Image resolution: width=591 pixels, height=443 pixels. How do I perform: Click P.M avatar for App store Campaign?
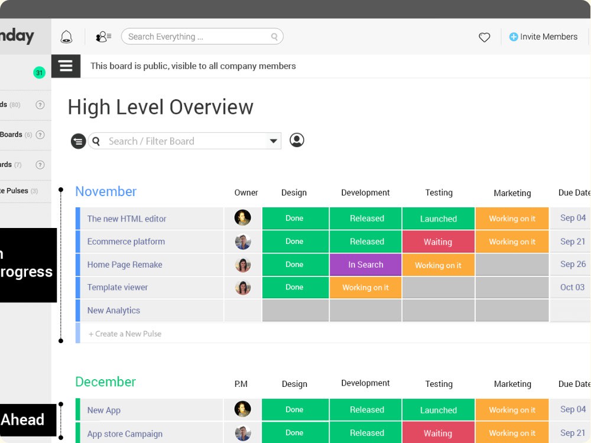pyautogui.click(x=243, y=433)
